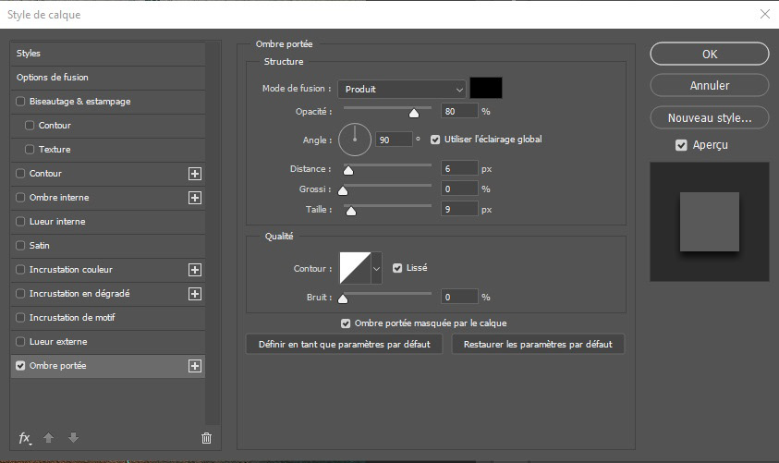The height and width of the screenshot is (463, 779).
Task: Open the Mode de fusion Produit dropdown
Action: pyautogui.click(x=402, y=90)
